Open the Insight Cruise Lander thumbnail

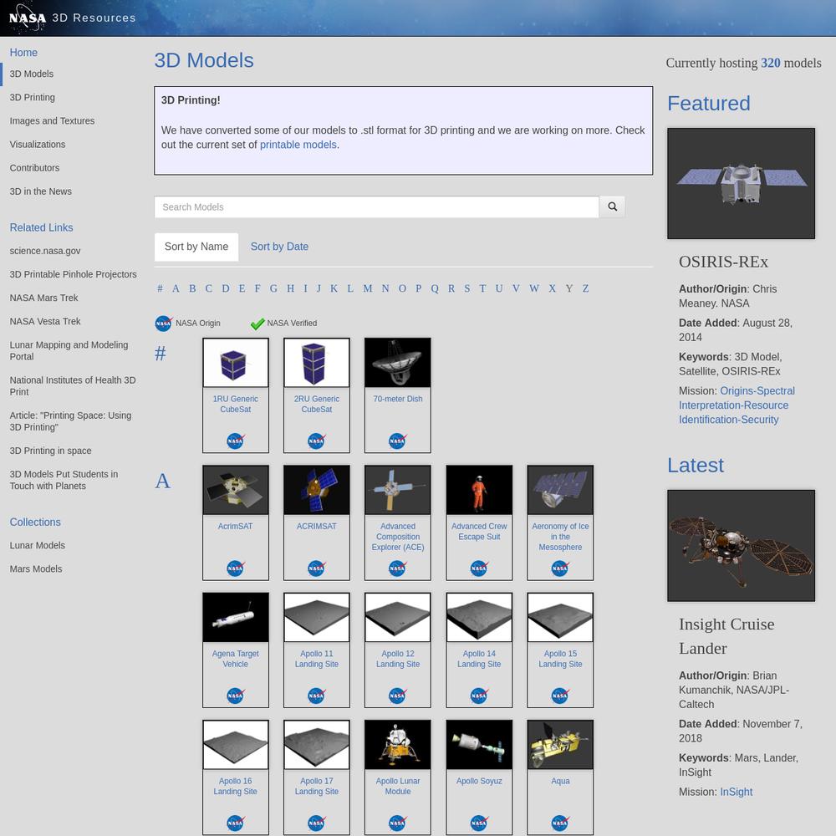741,545
